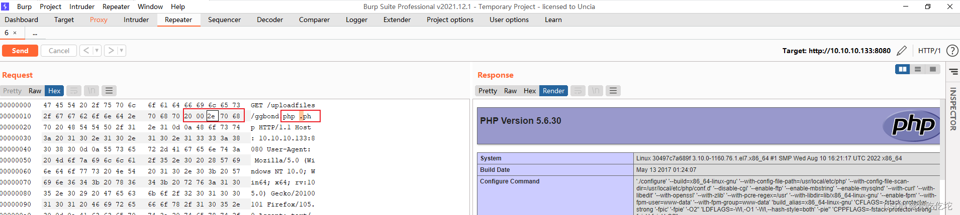The width and height of the screenshot is (960, 215).
Task: Select hex byte 2e in row 00000010
Action: click(x=212, y=116)
